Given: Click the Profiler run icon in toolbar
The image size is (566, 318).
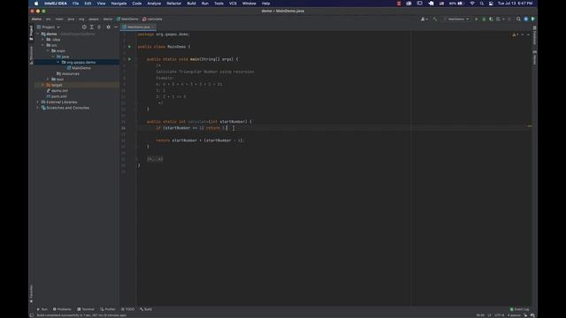Looking at the screenshot, I should (x=498, y=19).
